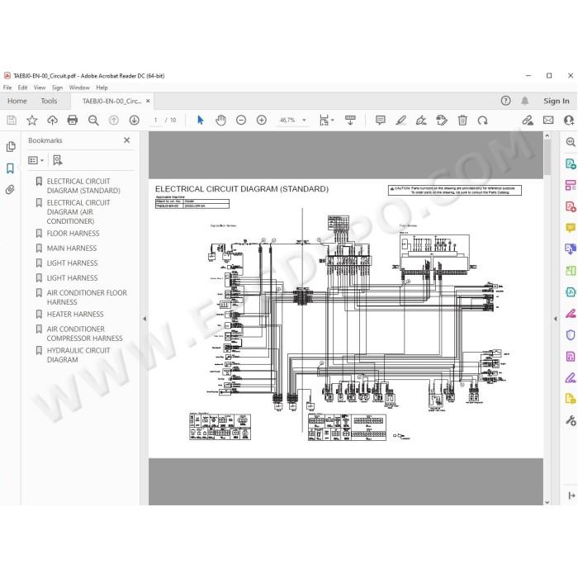Click the find bookmark icon

click(x=58, y=160)
